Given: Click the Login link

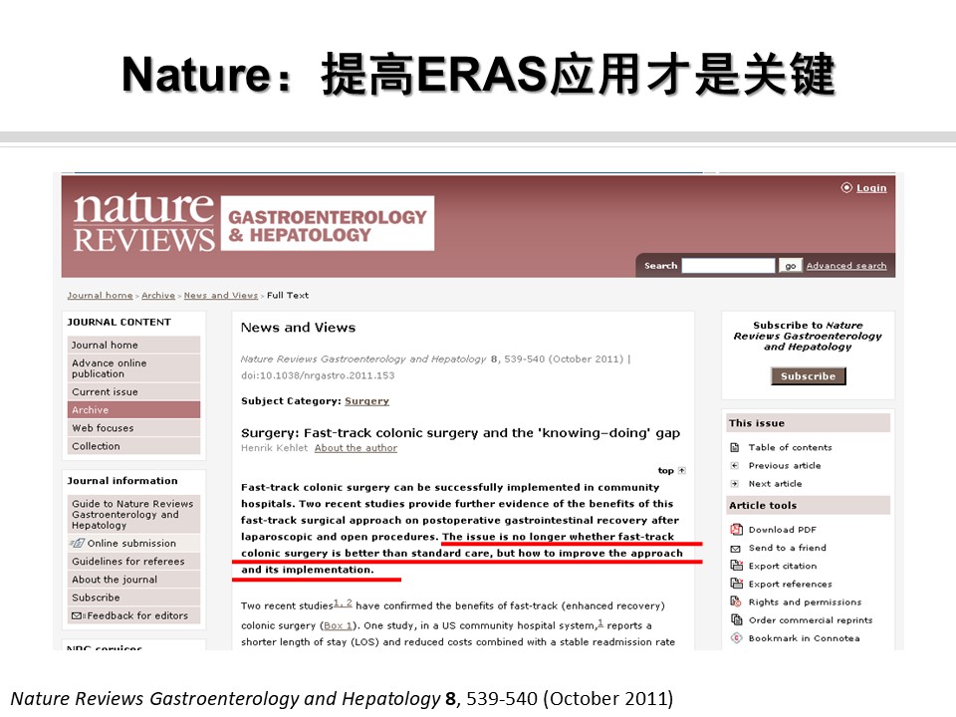Looking at the screenshot, I should tap(871, 188).
